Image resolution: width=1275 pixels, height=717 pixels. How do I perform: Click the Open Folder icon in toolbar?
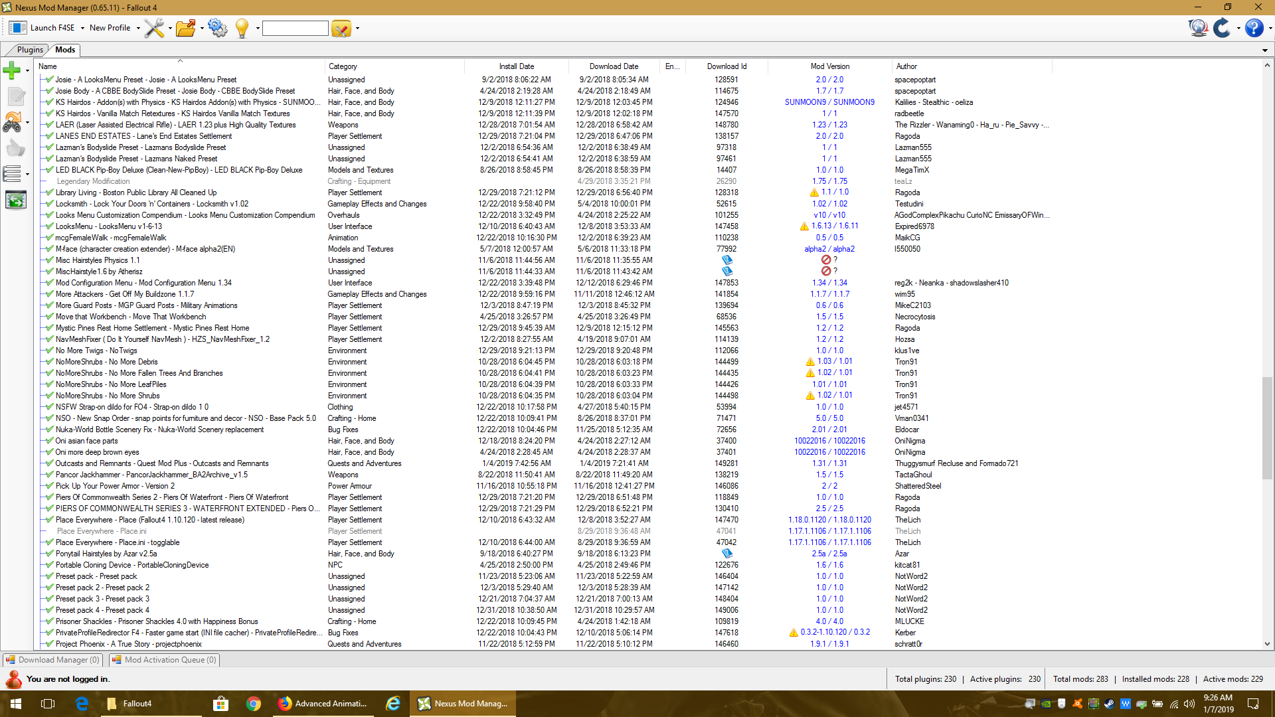coord(186,28)
